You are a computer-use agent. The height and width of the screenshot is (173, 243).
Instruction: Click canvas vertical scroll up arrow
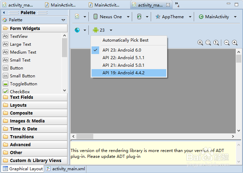pos(239,52)
